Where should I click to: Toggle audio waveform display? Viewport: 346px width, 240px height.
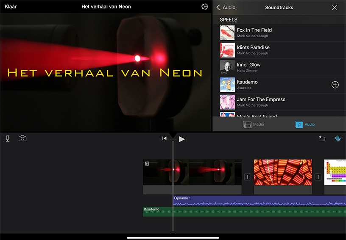[338, 138]
